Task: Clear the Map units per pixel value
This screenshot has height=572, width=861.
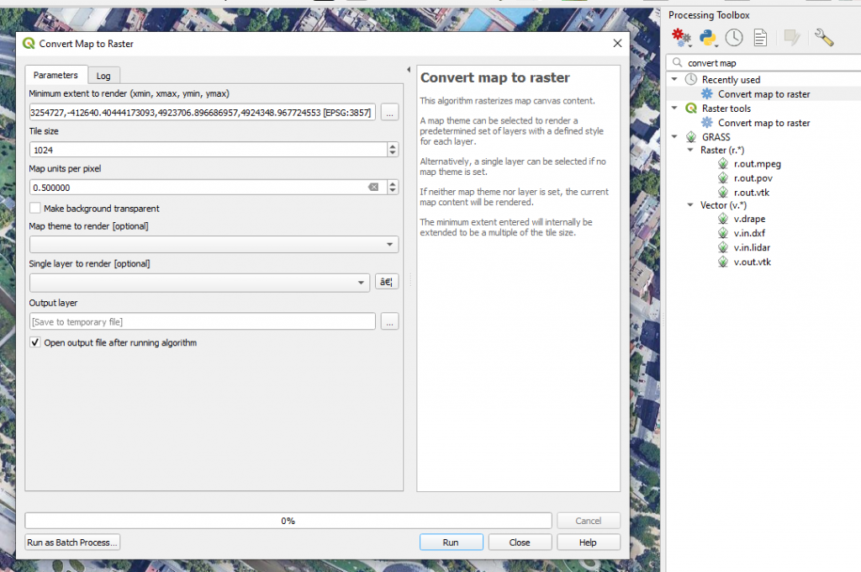Action: (373, 188)
